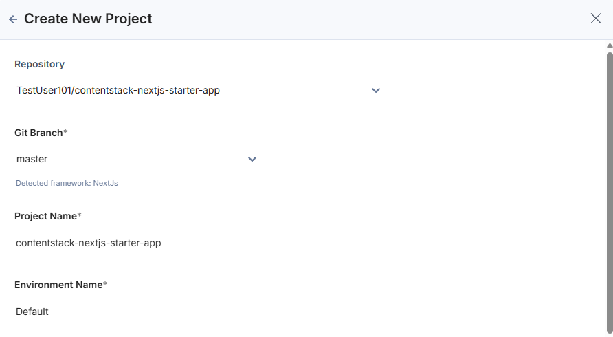This screenshot has width=613, height=337.
Task: Go back using the left arrow icon
Action: pyautogui.click(x=13, y=19)
